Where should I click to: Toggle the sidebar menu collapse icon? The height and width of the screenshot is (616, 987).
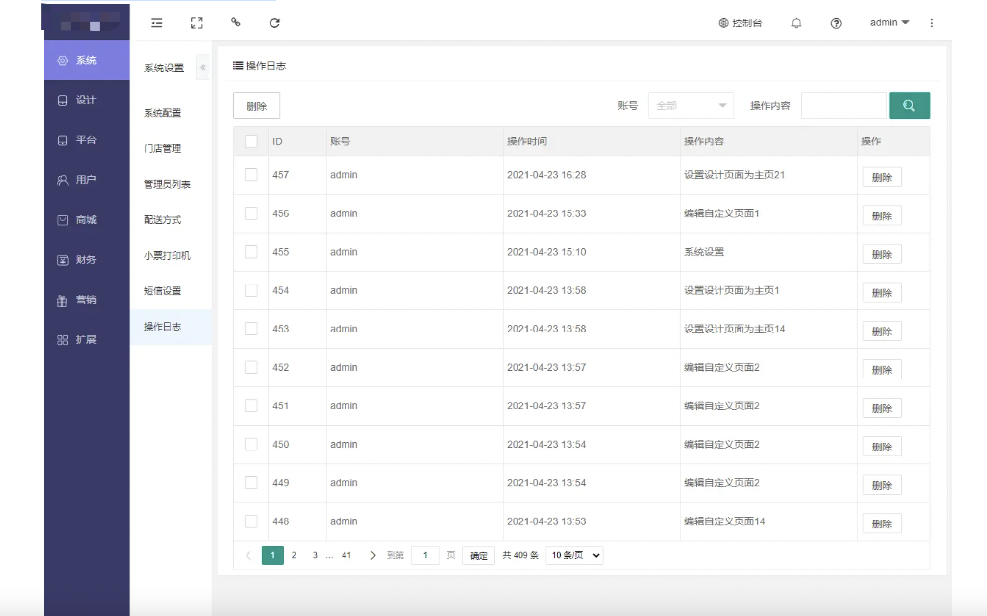[x=157, y=23]
